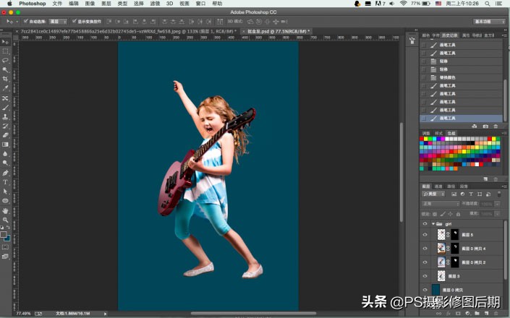The width and height of the screenshot is (510, 318).
Task: Switch to the 色板 swatches tab
Action: coord(451,133)
